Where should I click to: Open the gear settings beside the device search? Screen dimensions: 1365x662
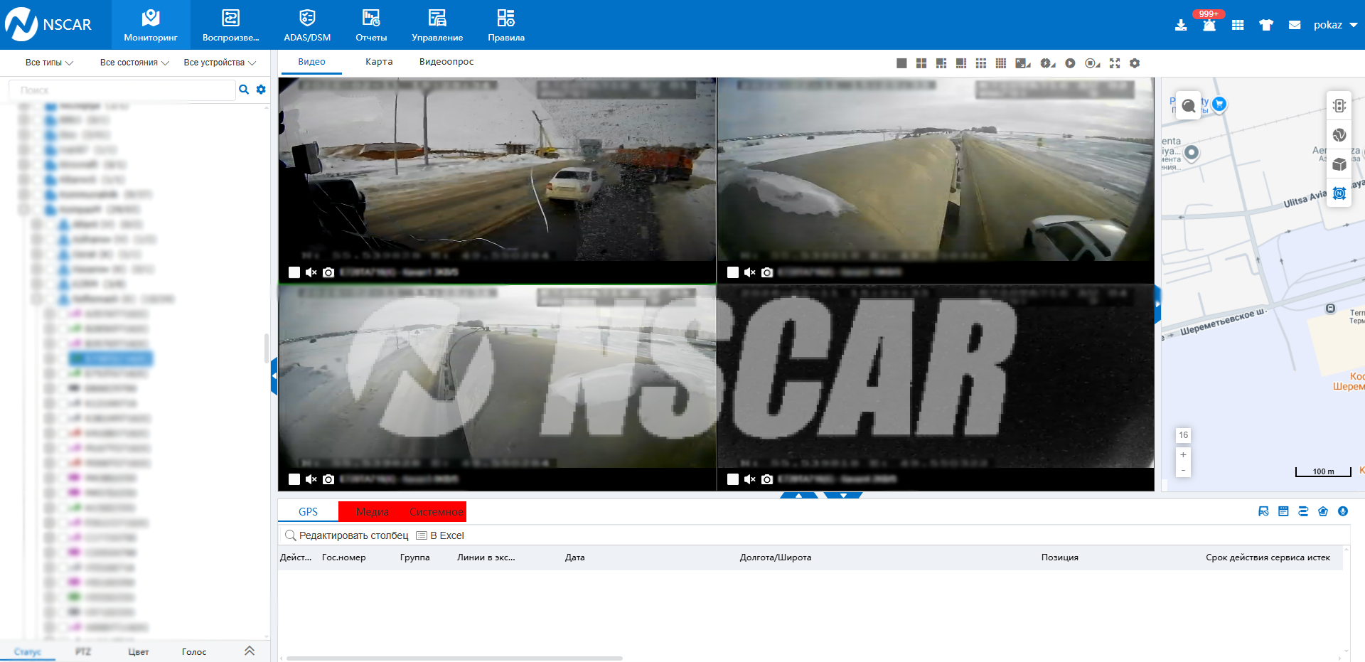coord(261,90)
